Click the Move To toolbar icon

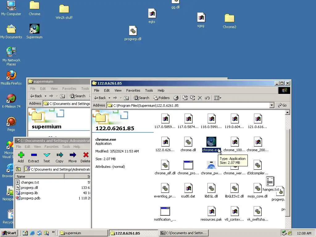click(185, 98)
